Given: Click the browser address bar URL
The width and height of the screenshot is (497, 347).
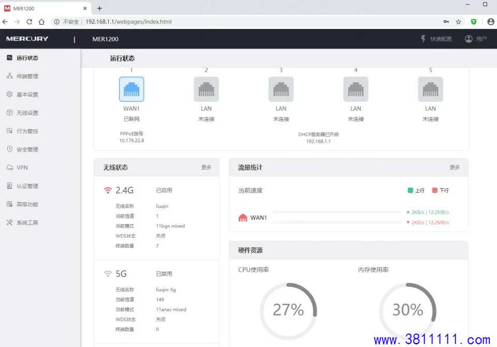Looking at the screenshot, I should pos(128,22).
